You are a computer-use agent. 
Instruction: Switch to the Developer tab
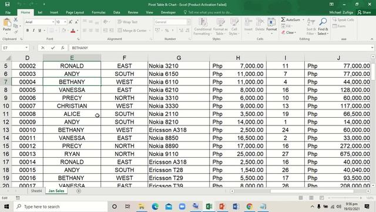click(x=168, y=12)
